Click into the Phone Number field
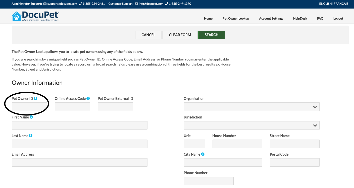This screenshot has width=354, height=188. (x=209, y=181)
